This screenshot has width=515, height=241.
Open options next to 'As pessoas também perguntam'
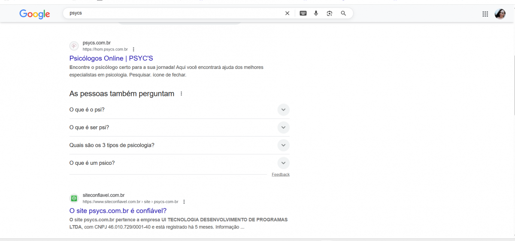[181, 94]
